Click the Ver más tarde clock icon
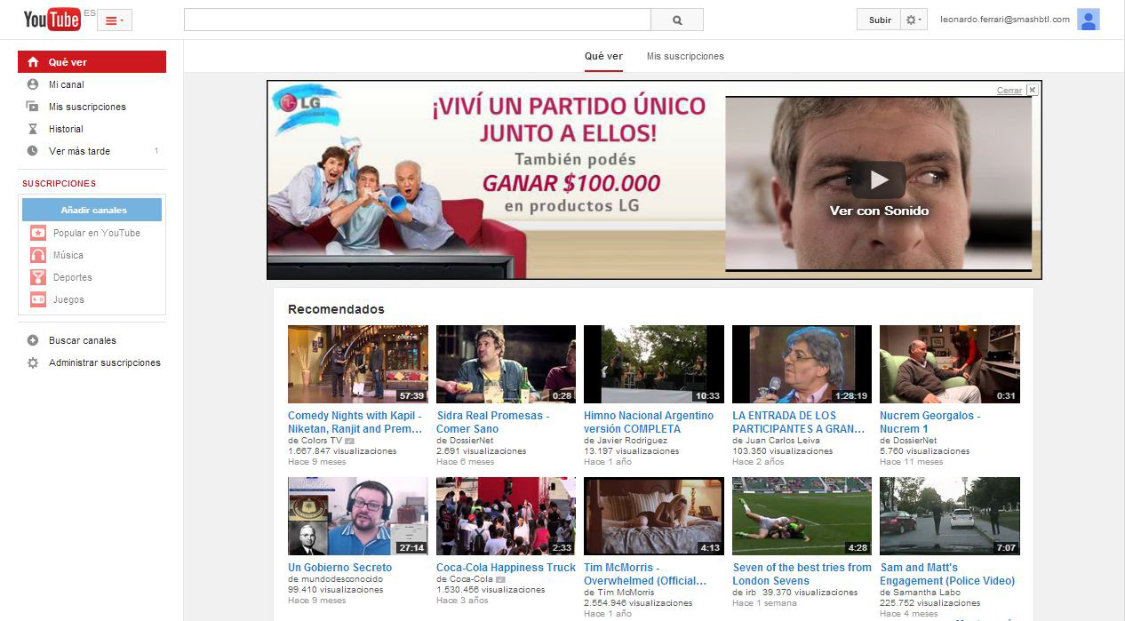The width and height of the screenshot is (1125, 621). 33,151
